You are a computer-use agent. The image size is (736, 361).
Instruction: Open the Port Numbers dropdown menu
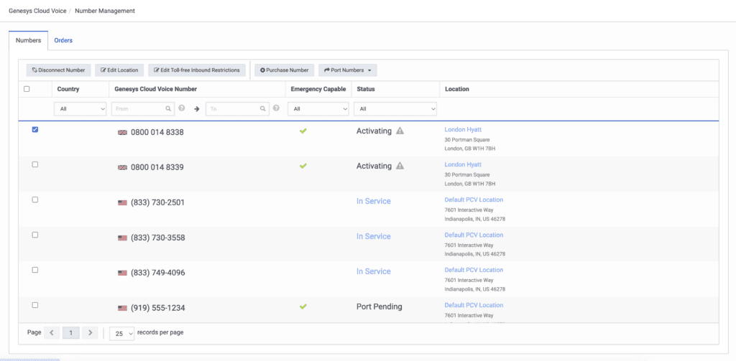coord(347,70)
